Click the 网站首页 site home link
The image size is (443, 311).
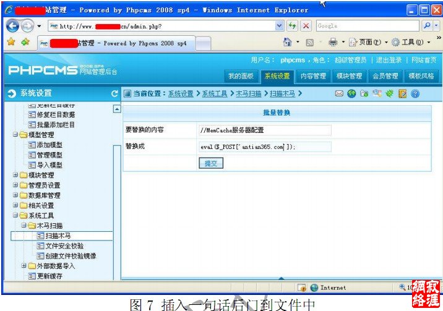tap(424, 60)
